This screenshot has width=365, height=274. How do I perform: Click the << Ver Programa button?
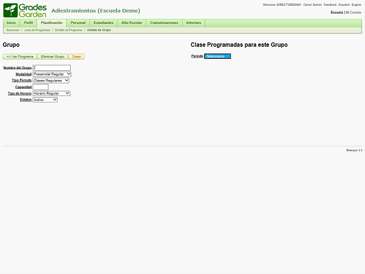tap(20, 57)
